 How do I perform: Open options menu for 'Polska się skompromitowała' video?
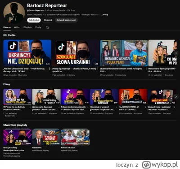pos(88,107)
